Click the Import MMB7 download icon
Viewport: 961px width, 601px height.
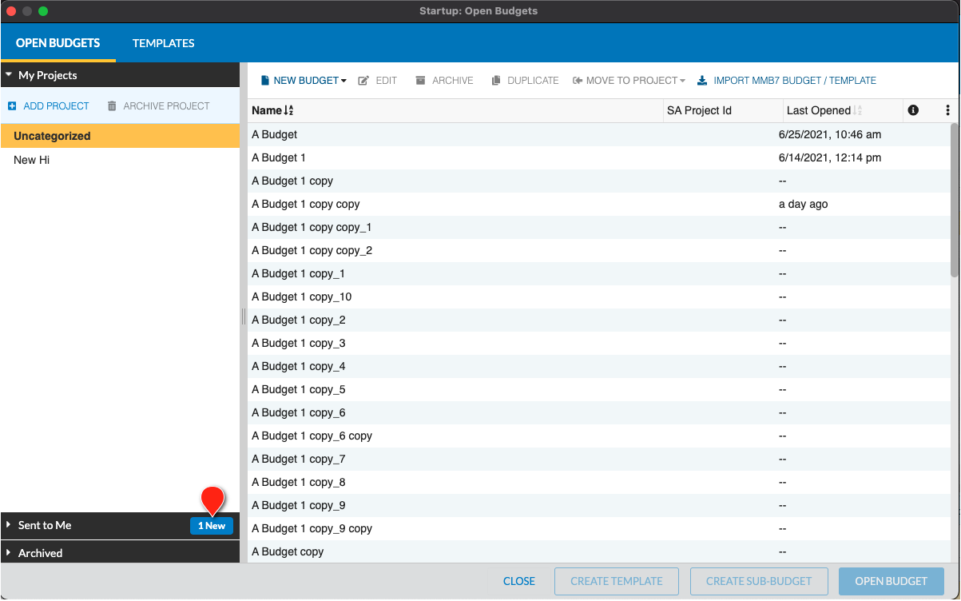click(702, 81)
